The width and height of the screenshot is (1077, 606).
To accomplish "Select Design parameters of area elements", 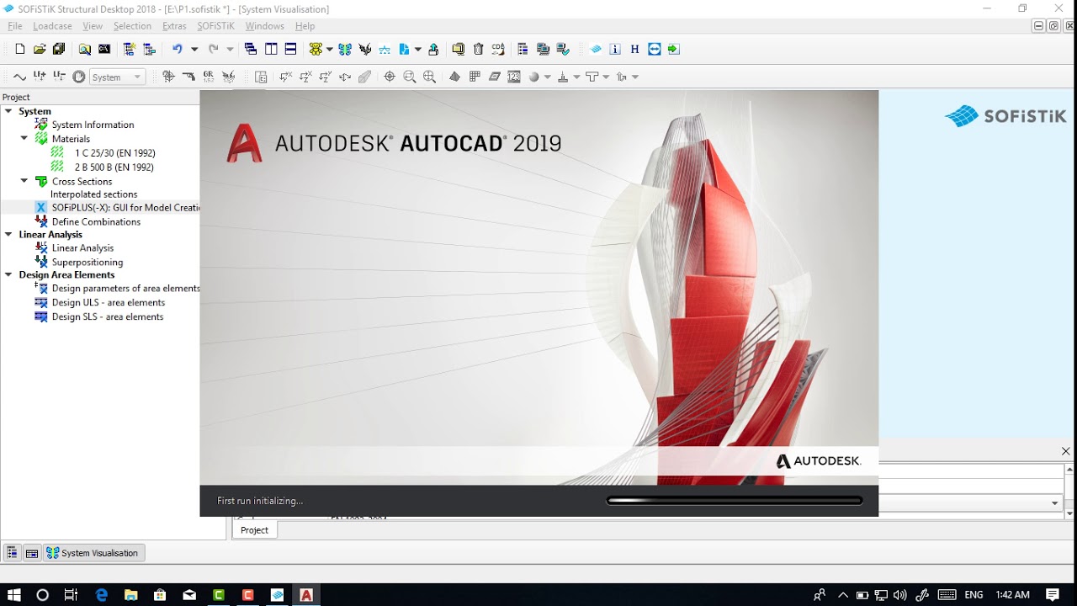I will click(x=126, y=288).
